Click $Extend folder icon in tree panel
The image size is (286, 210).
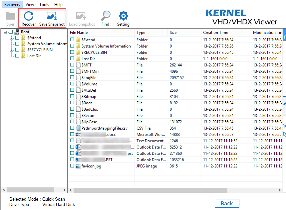23,38
